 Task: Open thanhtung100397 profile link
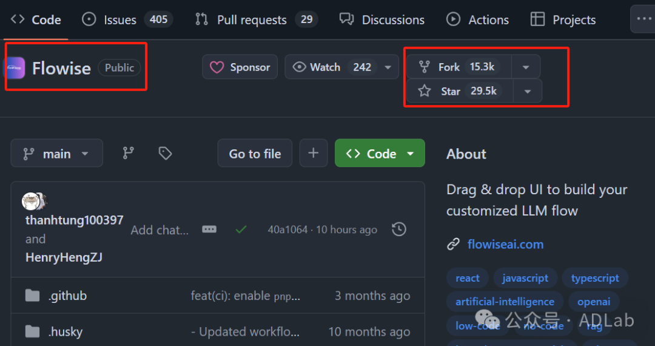75,220
